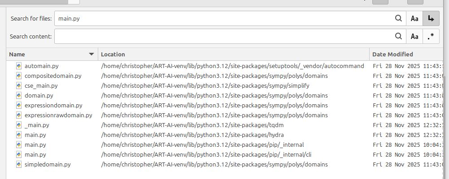The image size is (449, 179).
Task: Click the search icon in content search field
Action: (x=398, y=36)
